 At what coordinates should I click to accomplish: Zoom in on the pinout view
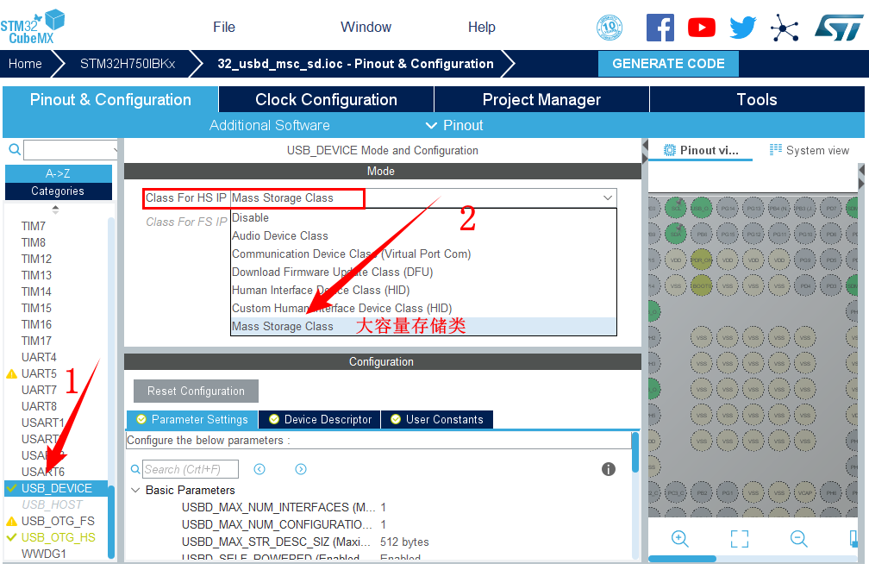click(679, 539)
